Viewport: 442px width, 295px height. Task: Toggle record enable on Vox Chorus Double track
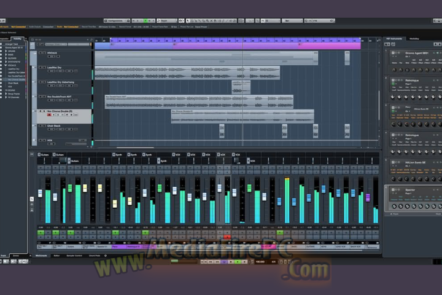click(49, 114)
